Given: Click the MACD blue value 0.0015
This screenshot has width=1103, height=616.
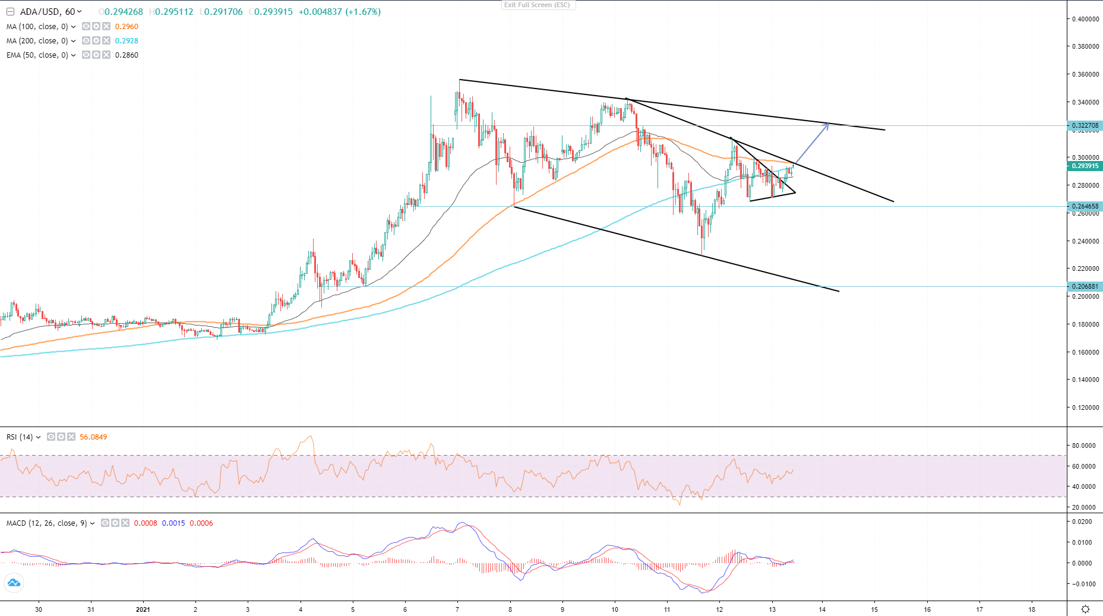Looking at the screenshot, I should coord(173,523).
